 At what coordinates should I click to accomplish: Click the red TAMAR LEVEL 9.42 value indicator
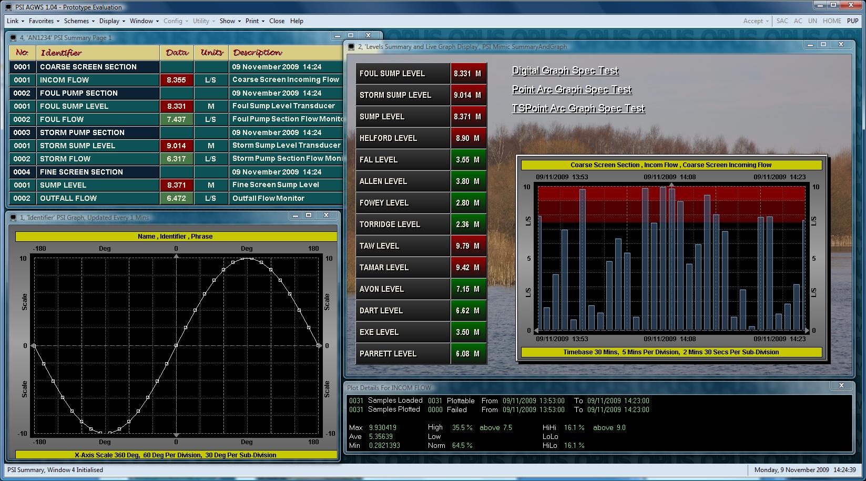(x=468, y=268)
